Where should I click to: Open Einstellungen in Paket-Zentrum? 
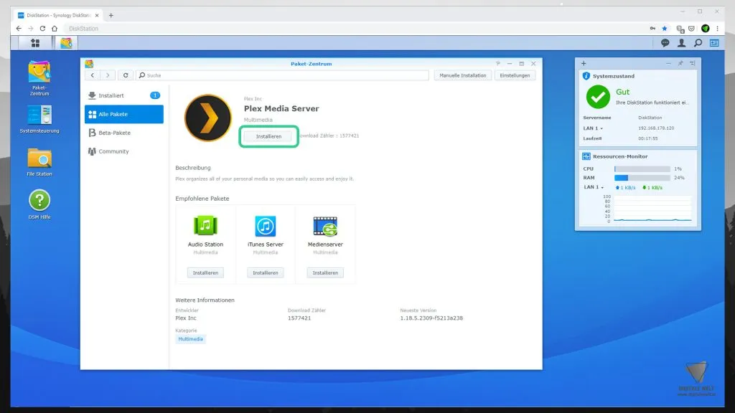515,75
